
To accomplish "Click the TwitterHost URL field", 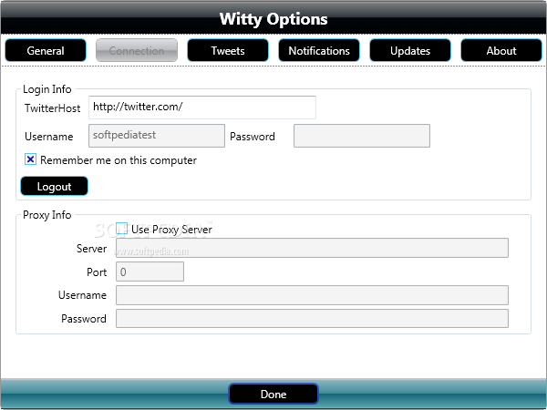I will [202, 108].
